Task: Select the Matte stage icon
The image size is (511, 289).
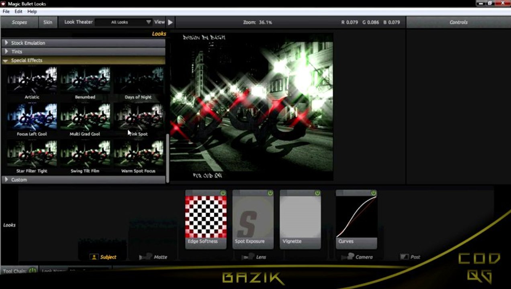Action: (x=145, y=257)
